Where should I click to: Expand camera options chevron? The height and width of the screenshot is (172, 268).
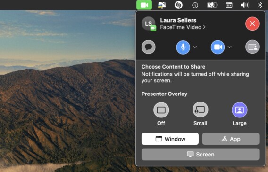click(x=229, y=47)
